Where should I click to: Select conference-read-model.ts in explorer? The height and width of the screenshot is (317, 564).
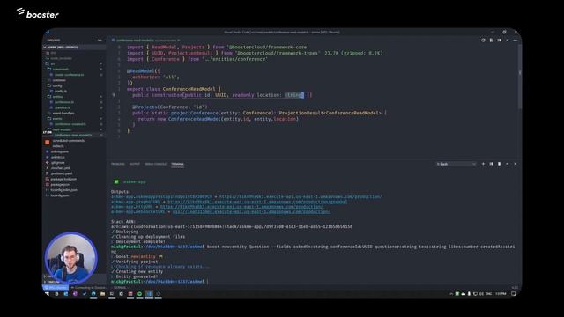73,135
